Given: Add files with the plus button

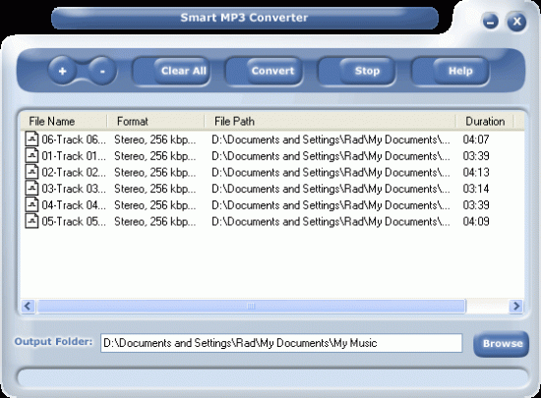Looking at the screenshot, I should coord(62,71).
